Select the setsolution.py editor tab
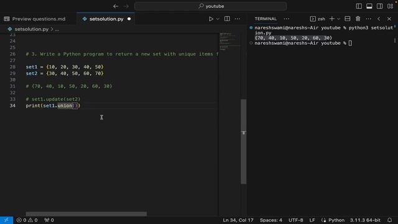Viewport: 398px width, 224px height. [106, 19]
